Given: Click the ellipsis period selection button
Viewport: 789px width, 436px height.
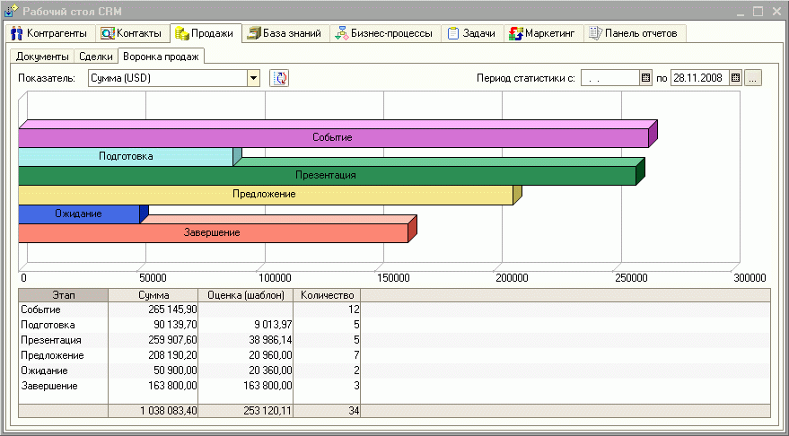Looking at the screenshot, I should [753, 78].
